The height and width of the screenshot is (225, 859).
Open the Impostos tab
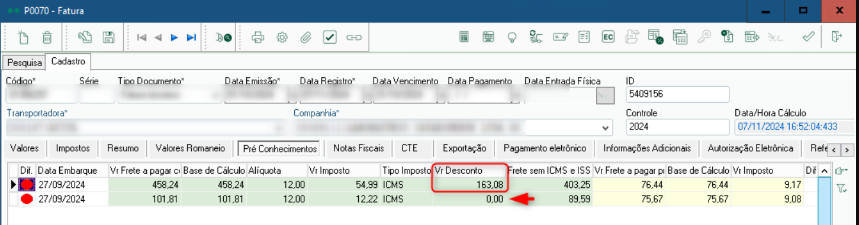pyautogui.click(x=73, y=148)
